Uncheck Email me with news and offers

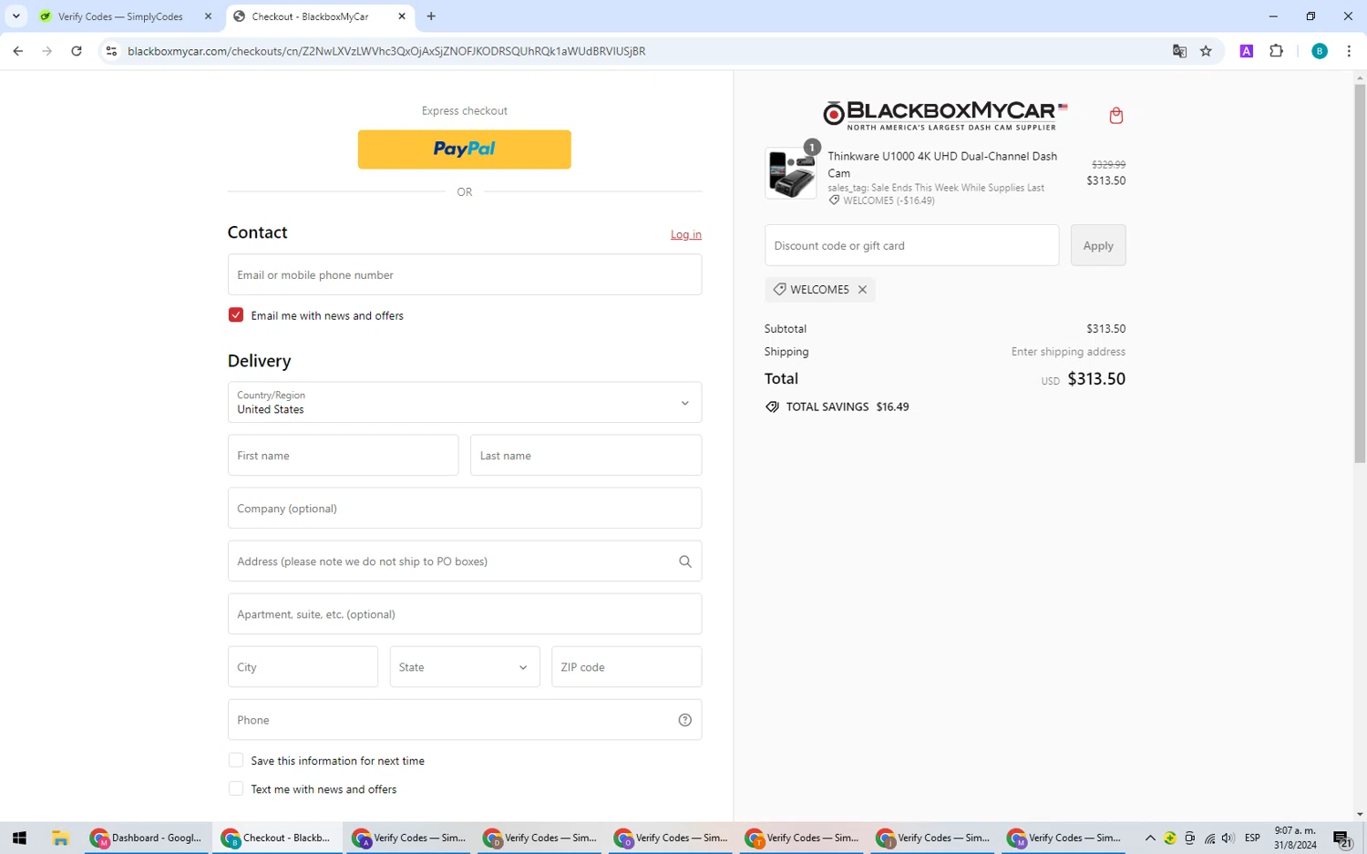236,314
